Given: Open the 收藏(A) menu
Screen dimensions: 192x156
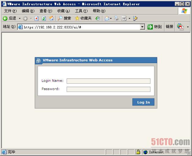Looking at the screenshot, I should [64, 11].
